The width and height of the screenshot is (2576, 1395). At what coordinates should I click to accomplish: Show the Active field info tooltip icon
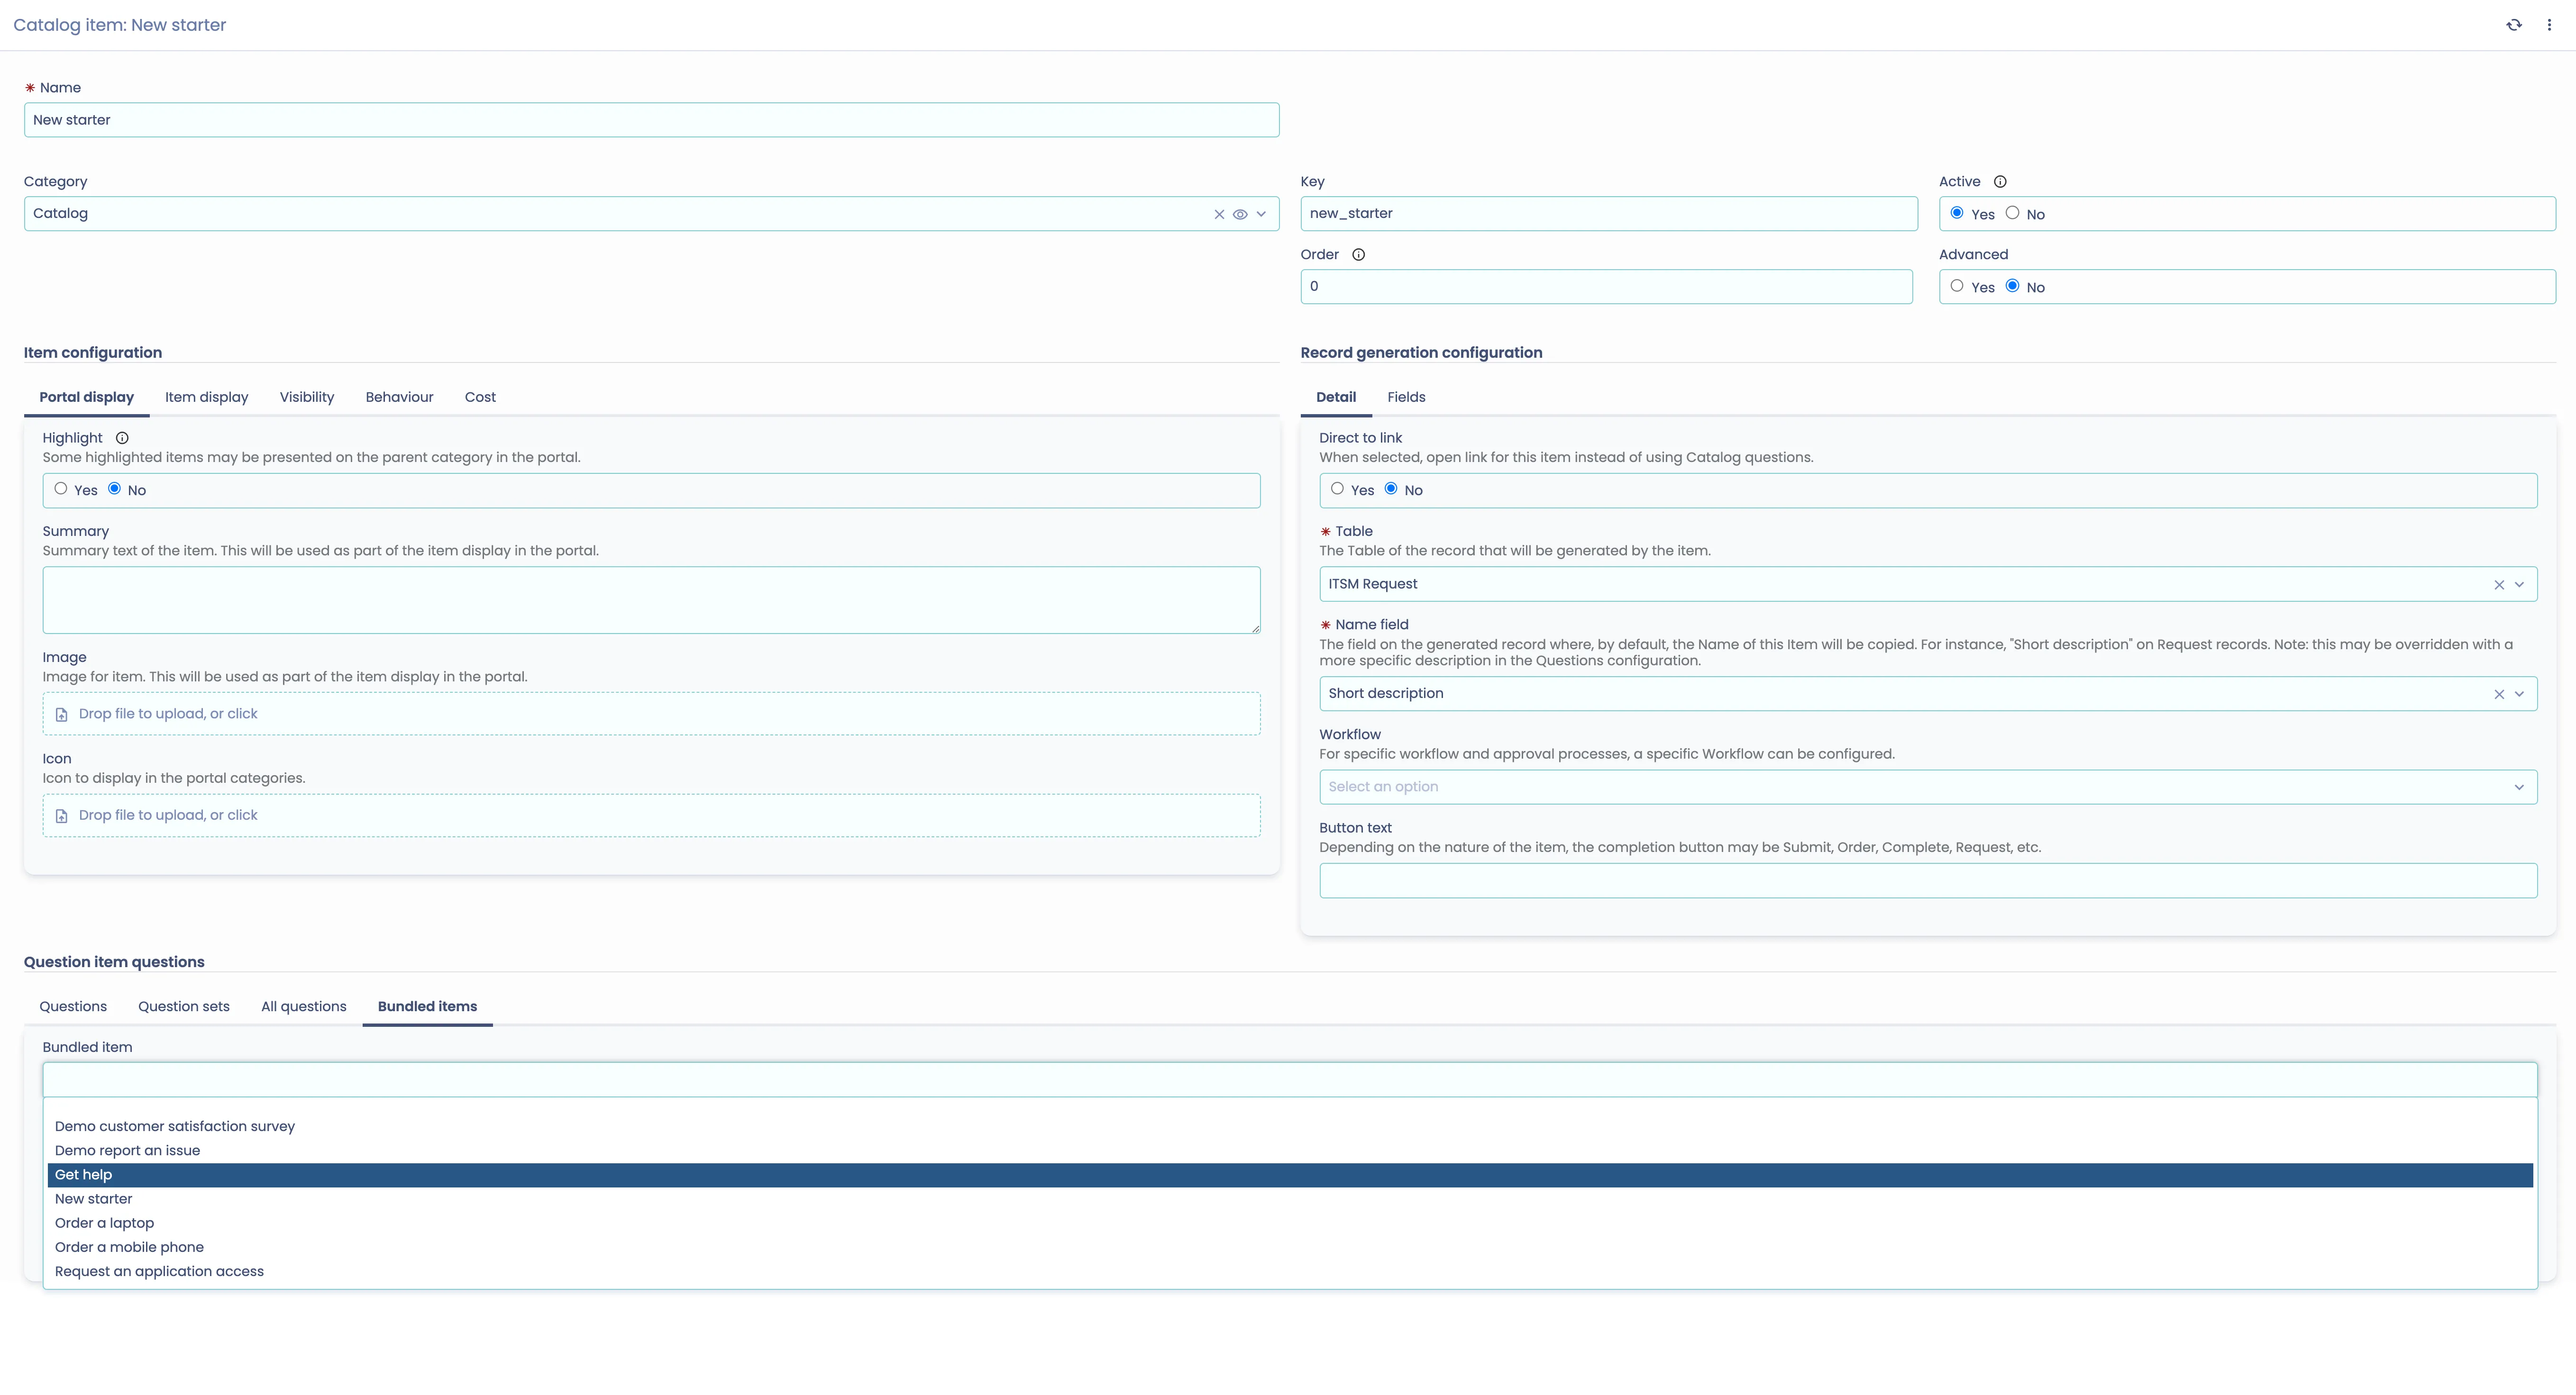tap(2000, 182)
